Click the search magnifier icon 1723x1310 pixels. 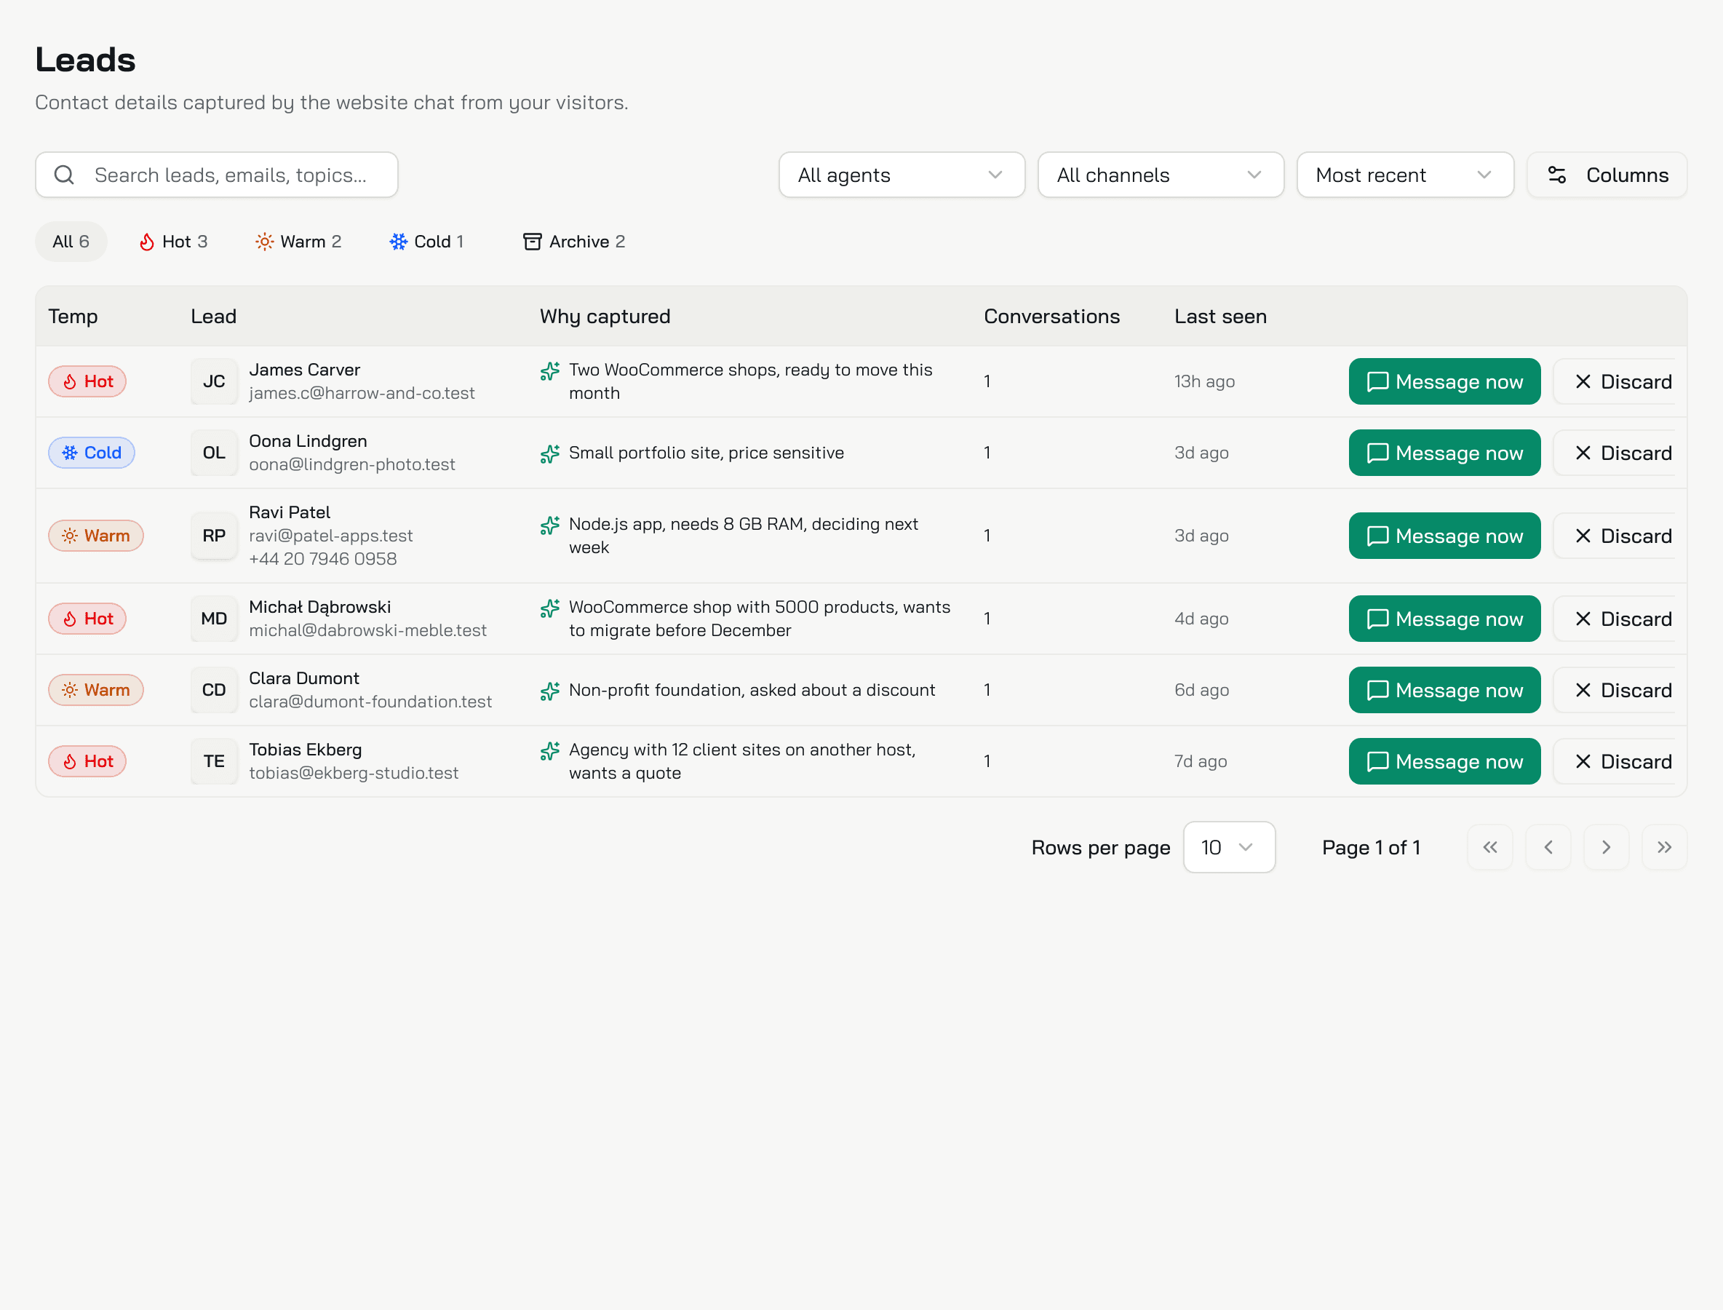pos(65,175)
